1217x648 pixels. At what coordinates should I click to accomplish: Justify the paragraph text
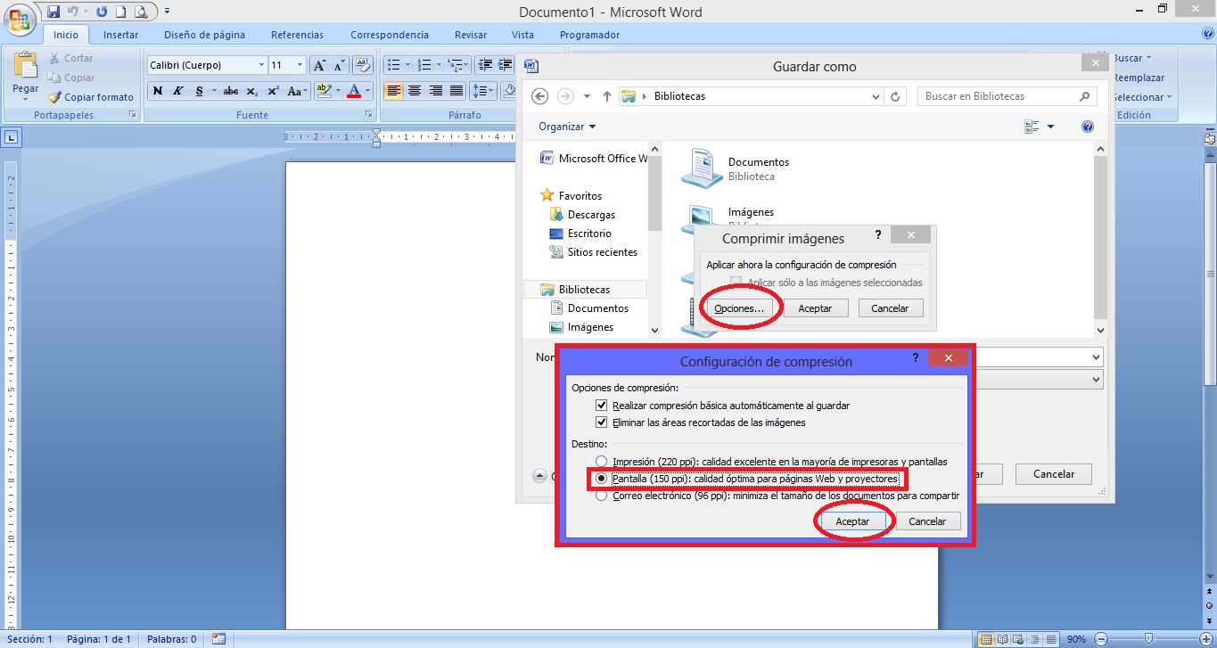click(x=456, y=91)
